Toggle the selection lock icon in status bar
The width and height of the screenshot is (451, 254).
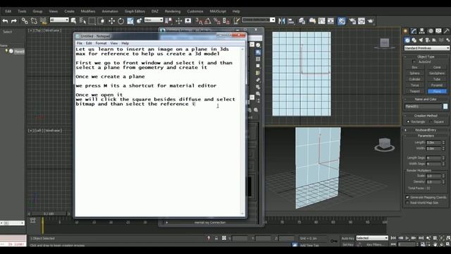pyautogui.click(x=216, y=238)
